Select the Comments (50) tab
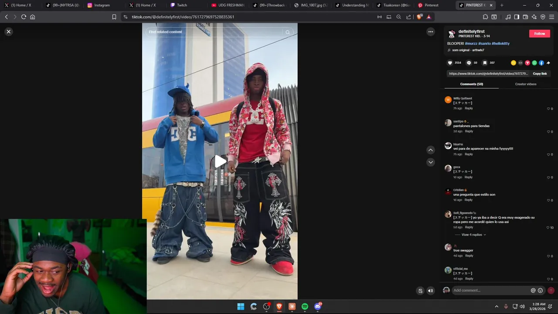This screenshot has height=314, width=558. point(472,84)
